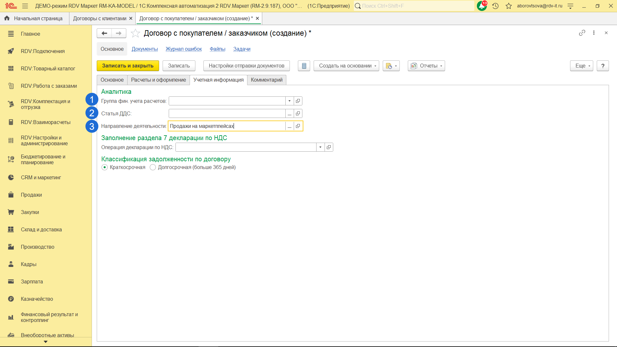Open the Отчеты dropdown menu

click(x=426, y=66)
